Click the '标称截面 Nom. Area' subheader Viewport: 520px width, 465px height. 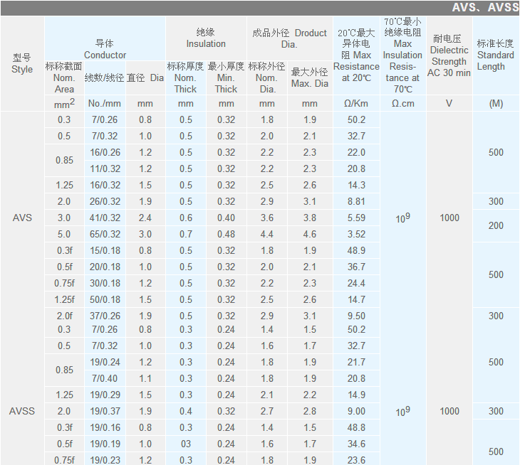point(64,77)
